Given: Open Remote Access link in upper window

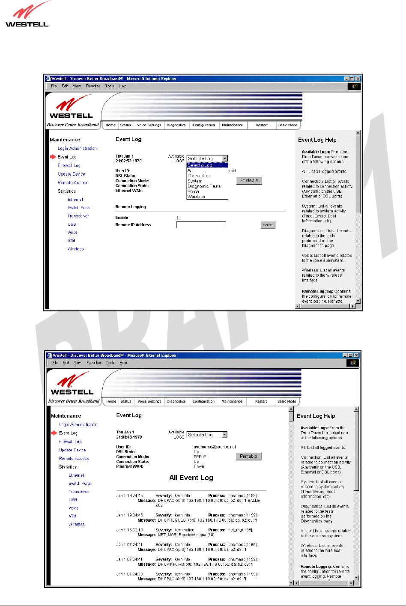Looking at the screenshot, I should point(73,182).
